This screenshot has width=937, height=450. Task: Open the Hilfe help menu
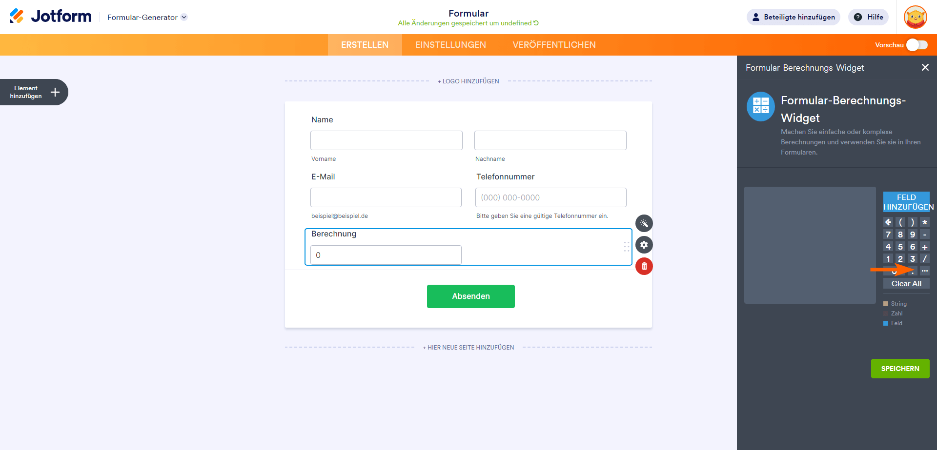click(869, 17)
